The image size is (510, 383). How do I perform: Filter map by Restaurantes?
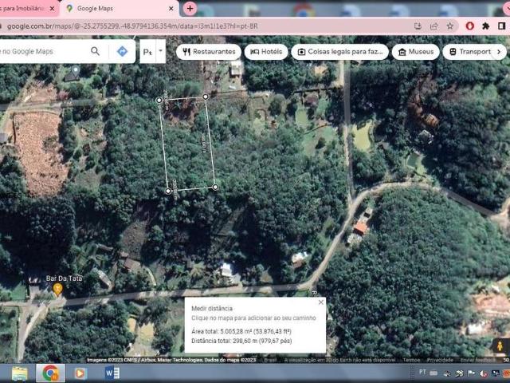(x=208, y=52)
